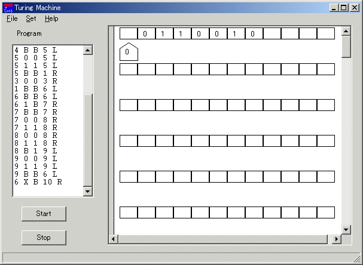Click the tape view horizontal scrollbar thumb

pos(223,239)
